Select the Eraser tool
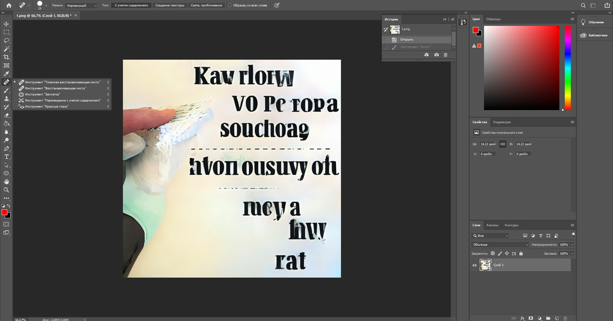Image resolution: width=613 pixels, height=321 pixels. pos(7,115)
